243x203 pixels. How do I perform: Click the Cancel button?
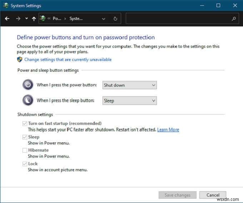[213, 195]
